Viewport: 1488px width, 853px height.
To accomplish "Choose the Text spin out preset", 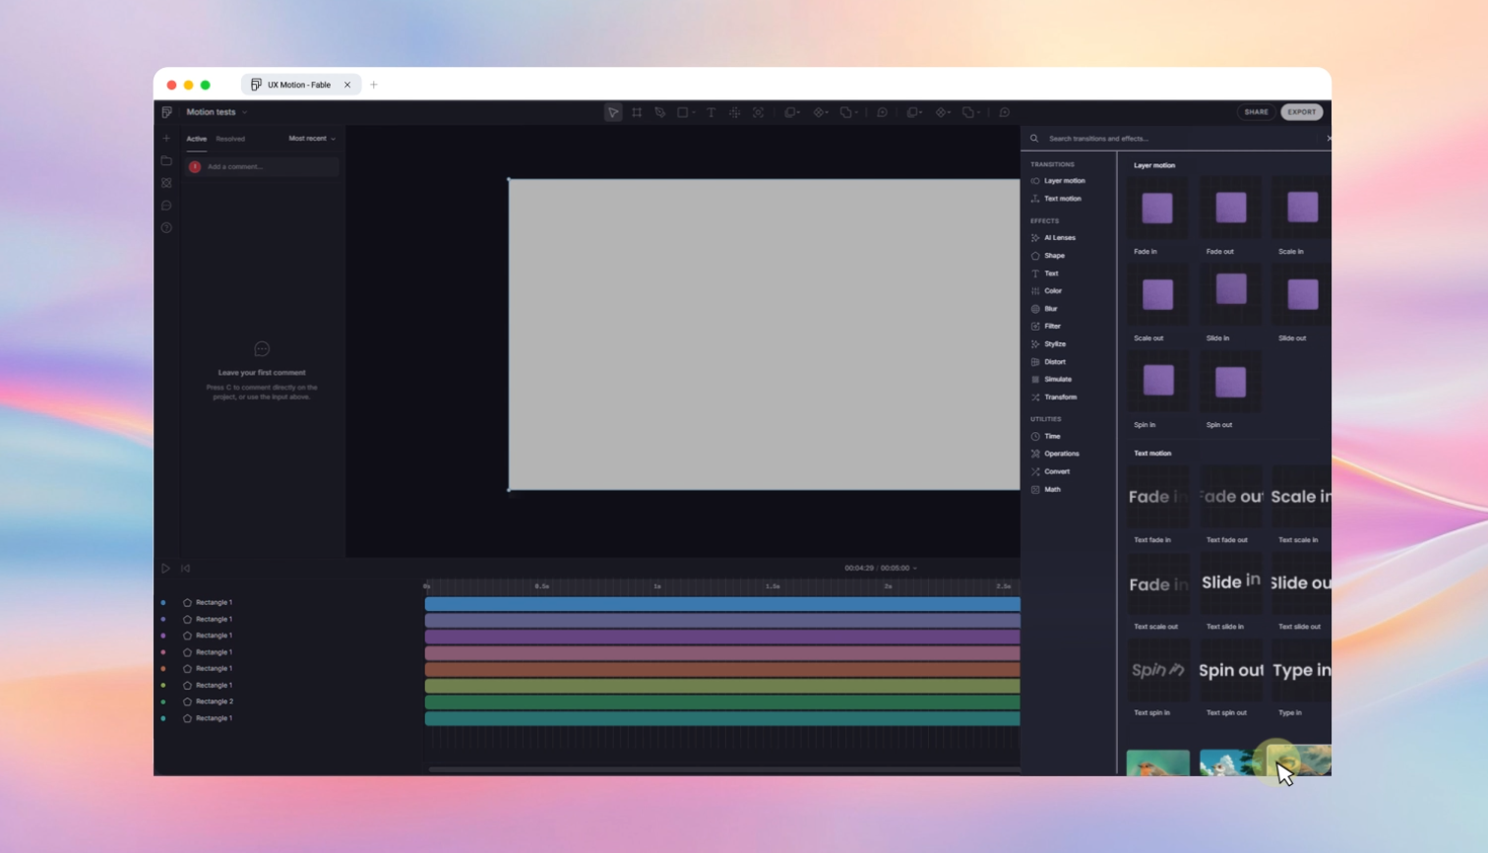I will coord(1230,670).
